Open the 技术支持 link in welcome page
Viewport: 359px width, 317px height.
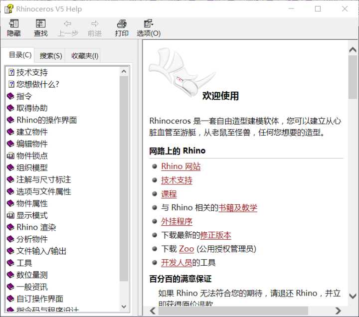click(177, 180)
